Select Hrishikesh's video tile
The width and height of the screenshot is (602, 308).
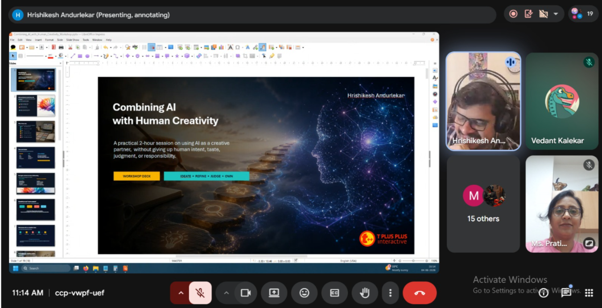pyautogui.click(x=483, y=101)
